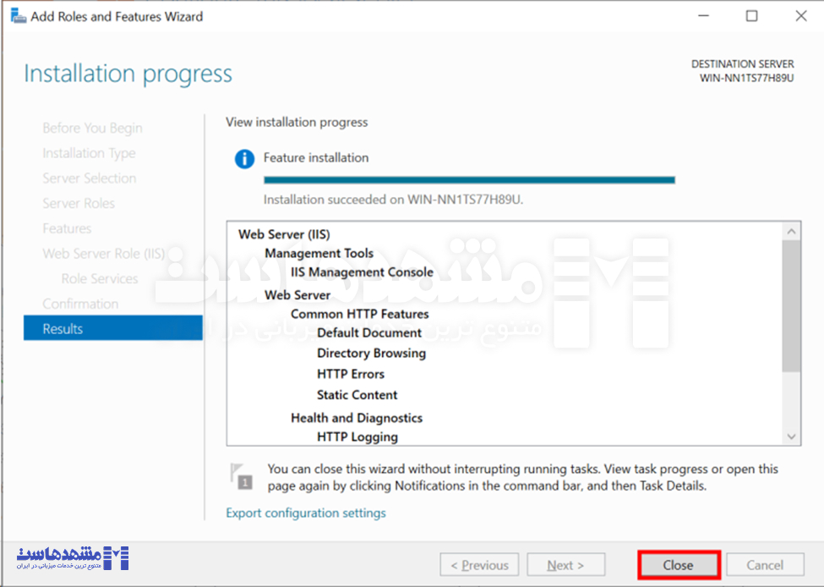Image resolution: width=824 pixels, height=587 pixels.
Task: Select the Server Roles step
Action: (x=79, y=203)
